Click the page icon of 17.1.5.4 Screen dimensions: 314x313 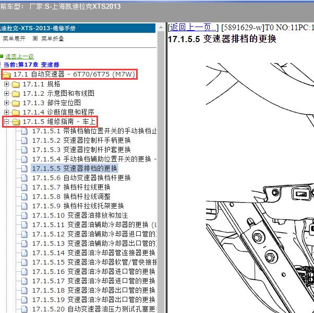click(25, 159)
